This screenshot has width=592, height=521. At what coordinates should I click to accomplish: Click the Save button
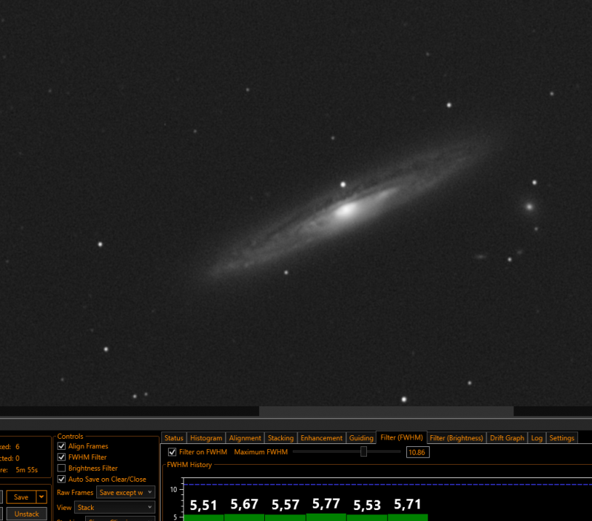pyautogui.click(x=21, y=497)
